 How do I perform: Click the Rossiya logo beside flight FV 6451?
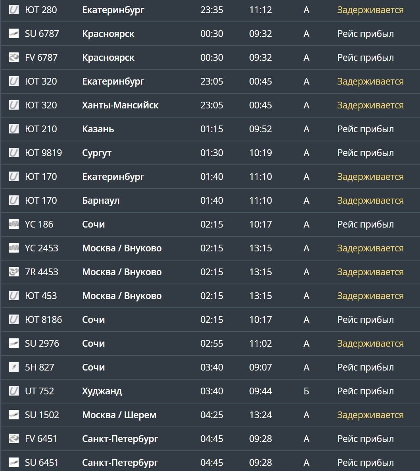click(14, 439)
